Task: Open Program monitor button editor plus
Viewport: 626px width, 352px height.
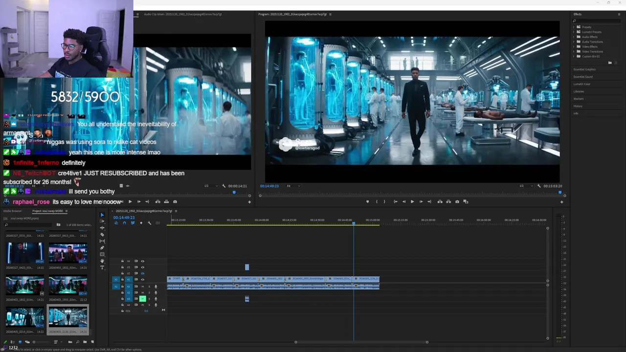Action: coord(561,202)
